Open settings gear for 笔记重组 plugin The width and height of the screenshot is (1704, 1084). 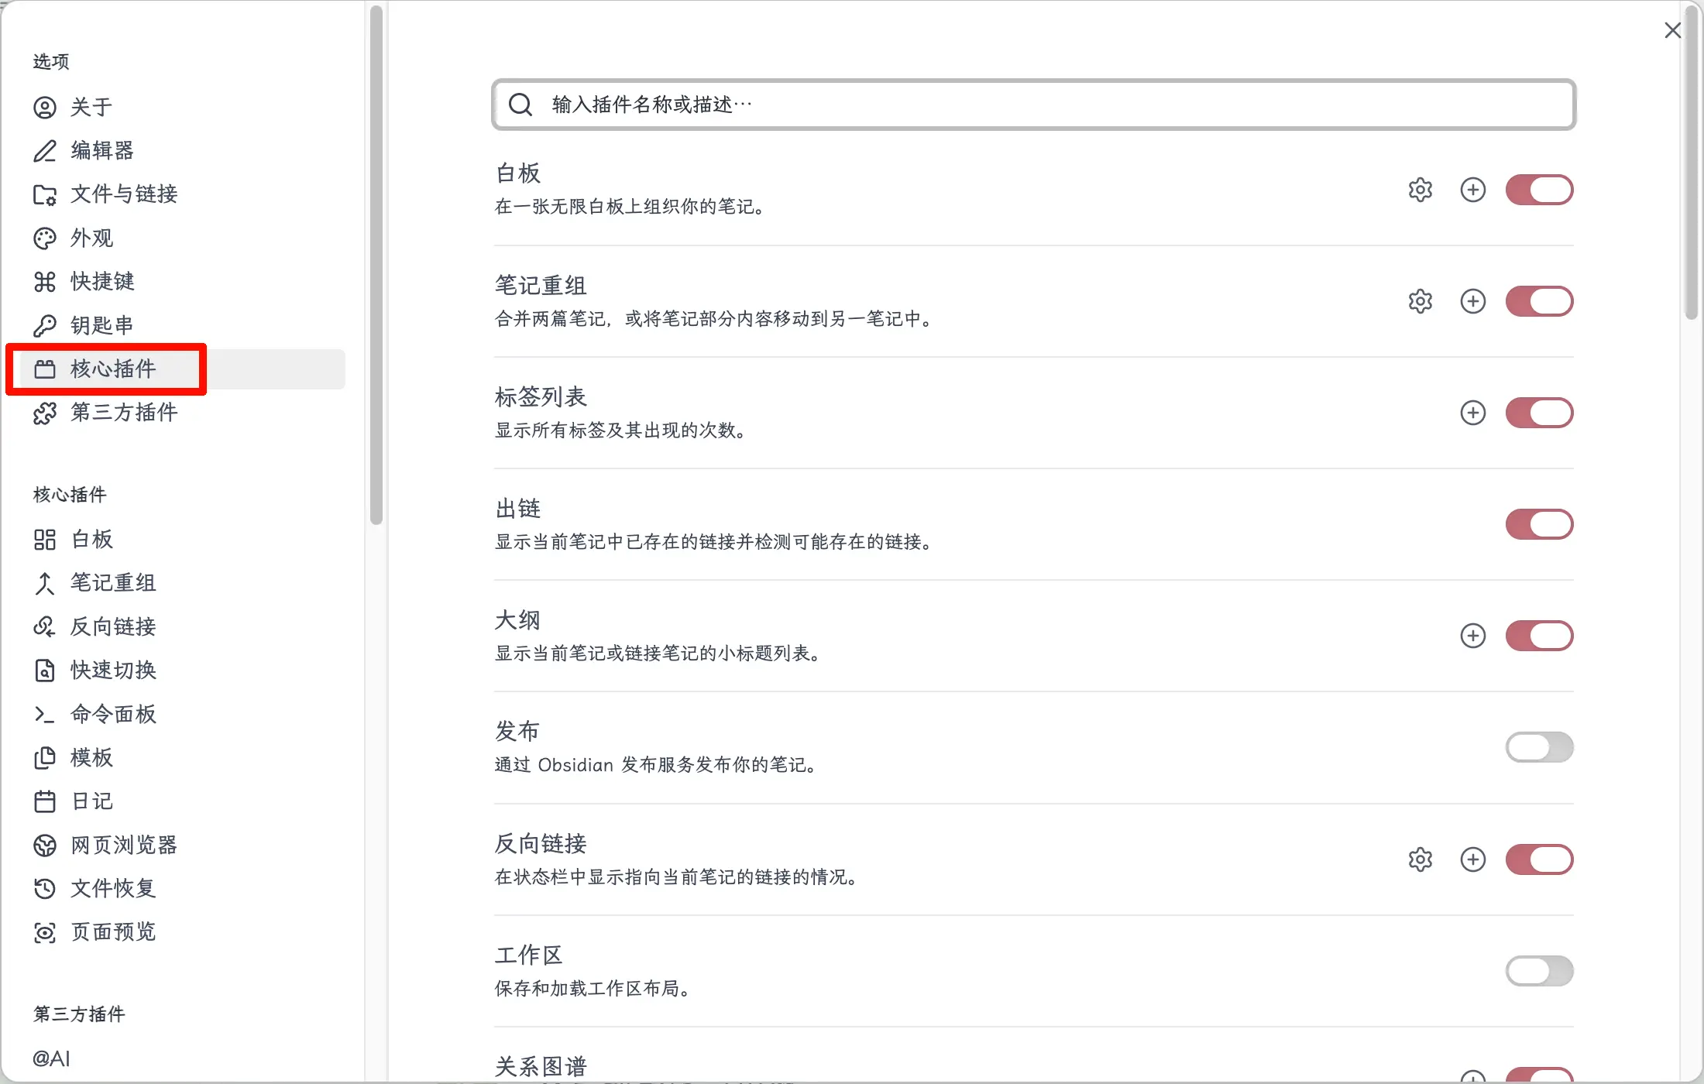tap(1420, 301)
